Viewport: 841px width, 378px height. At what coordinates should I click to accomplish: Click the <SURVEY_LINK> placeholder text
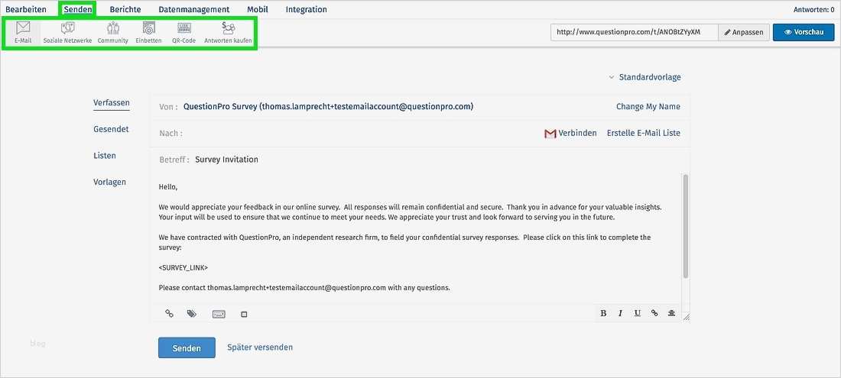(183, 268)
